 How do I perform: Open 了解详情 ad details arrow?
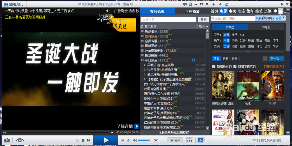pyautogui.click(x=137, y=126)
